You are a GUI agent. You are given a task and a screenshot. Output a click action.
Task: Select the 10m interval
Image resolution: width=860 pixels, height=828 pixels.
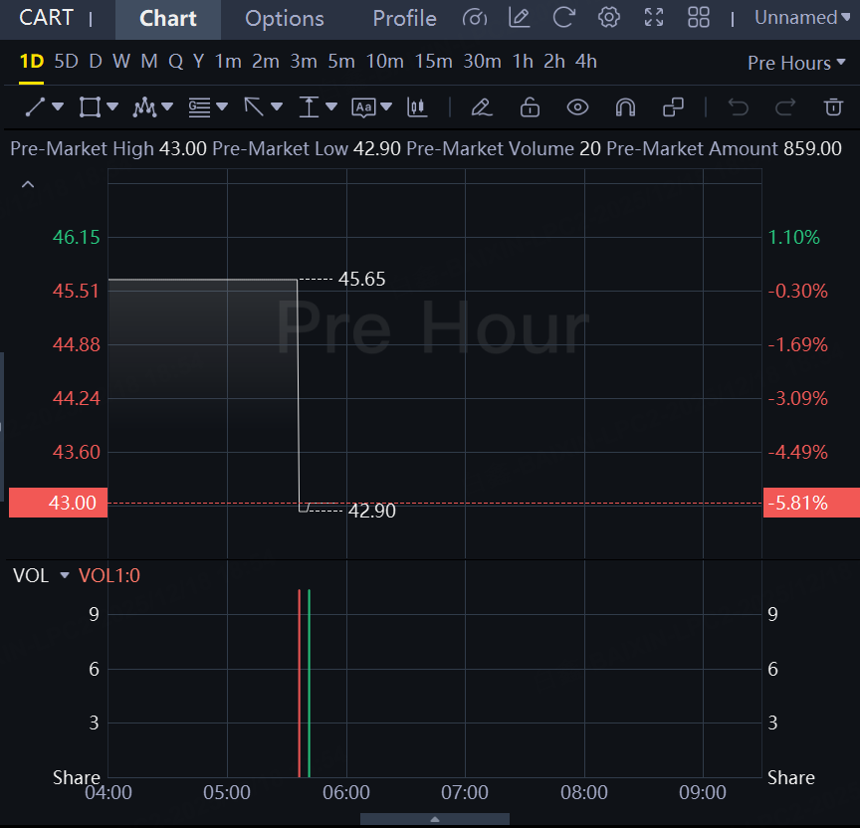[384, 62]
